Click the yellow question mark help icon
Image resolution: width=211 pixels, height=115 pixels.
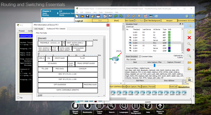pos(192,16)
